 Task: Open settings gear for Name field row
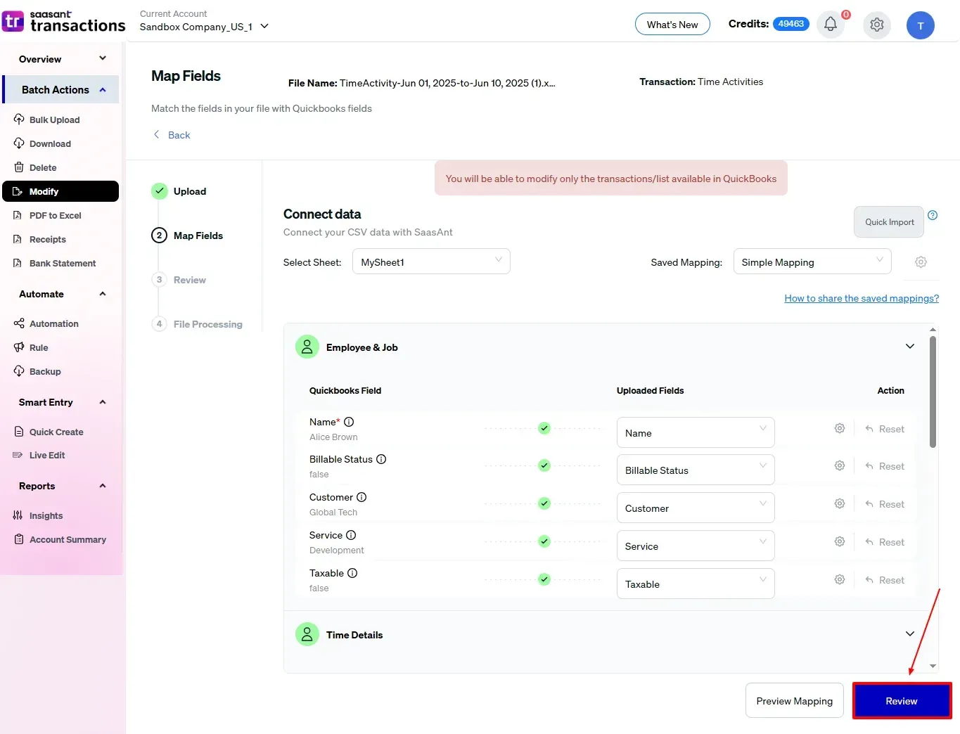(839, 428)
